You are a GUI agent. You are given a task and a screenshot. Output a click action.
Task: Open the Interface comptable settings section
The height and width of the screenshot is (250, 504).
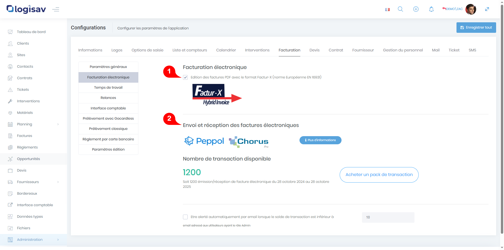click(x=108, y=108)
